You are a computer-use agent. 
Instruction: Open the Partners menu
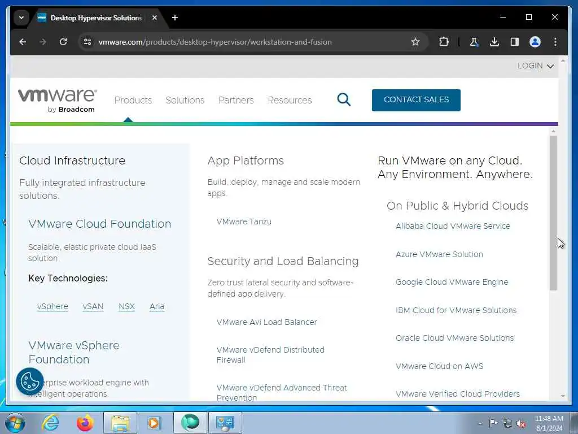(236, 100)
